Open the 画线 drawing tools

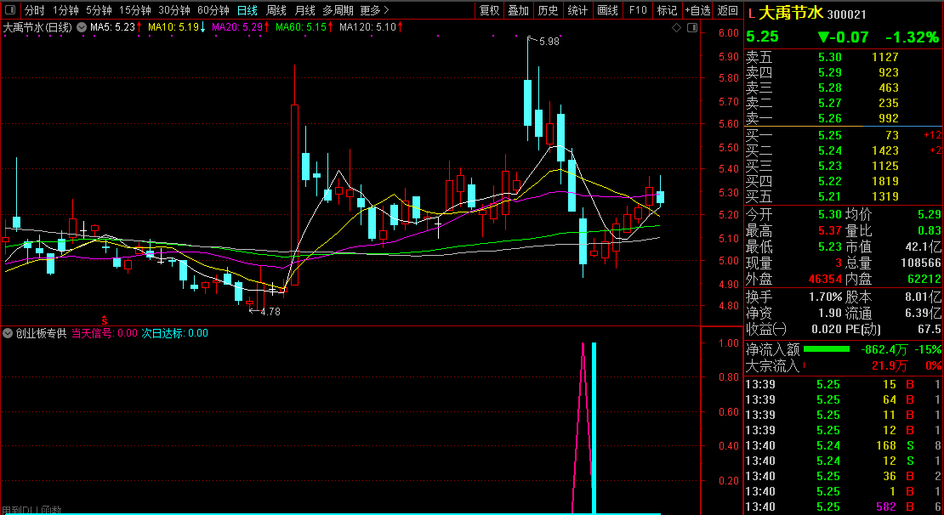click(x=607, y=10)
